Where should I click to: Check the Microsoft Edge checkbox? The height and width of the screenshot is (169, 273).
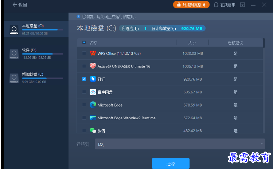pyautogui.click(x=84, y=105)
